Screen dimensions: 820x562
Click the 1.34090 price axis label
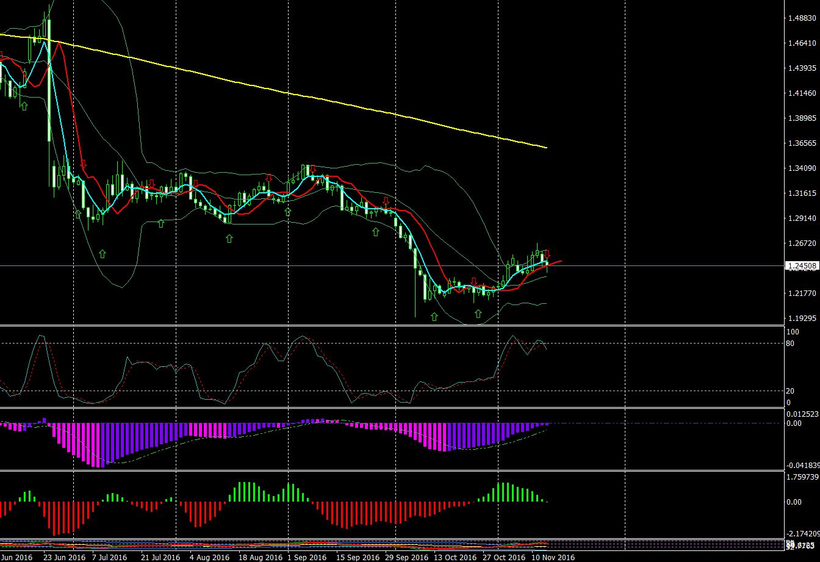click(x=802, y=168)
